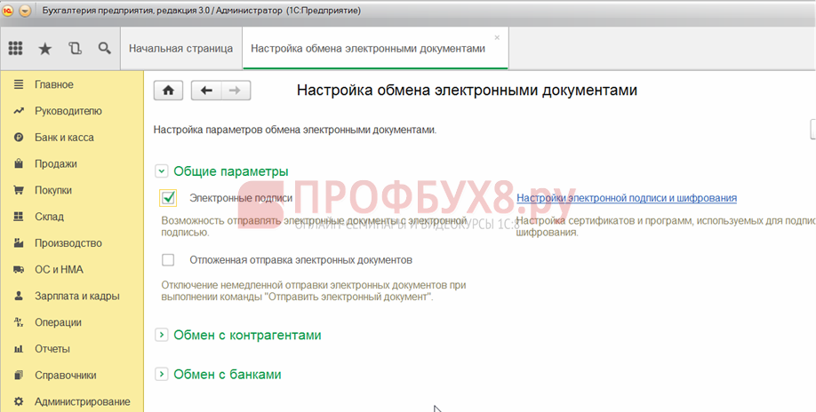Uncheck the Электронные подписи checkbox
The image size is (816, 412).
168,197
